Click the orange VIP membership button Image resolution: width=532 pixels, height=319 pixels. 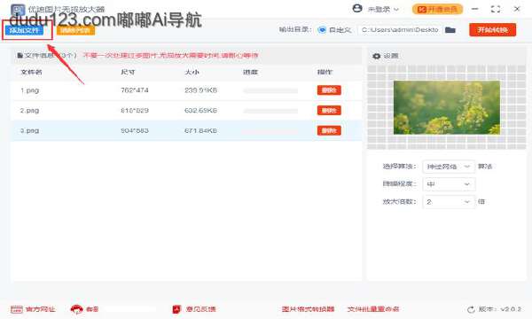click(437, 9)
